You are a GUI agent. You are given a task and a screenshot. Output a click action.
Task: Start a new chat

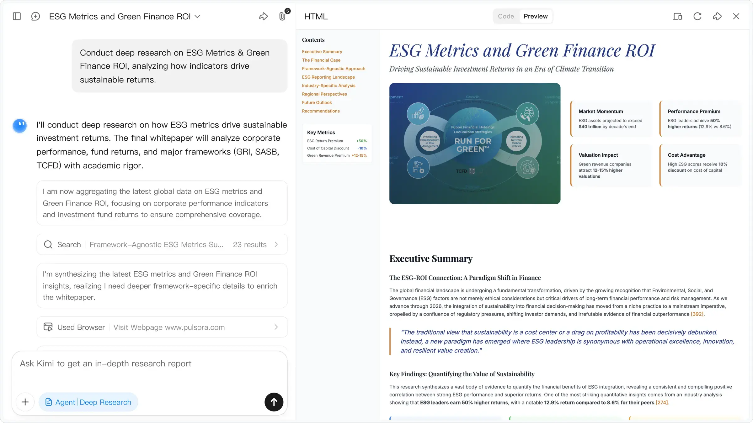tap(35, 16)
